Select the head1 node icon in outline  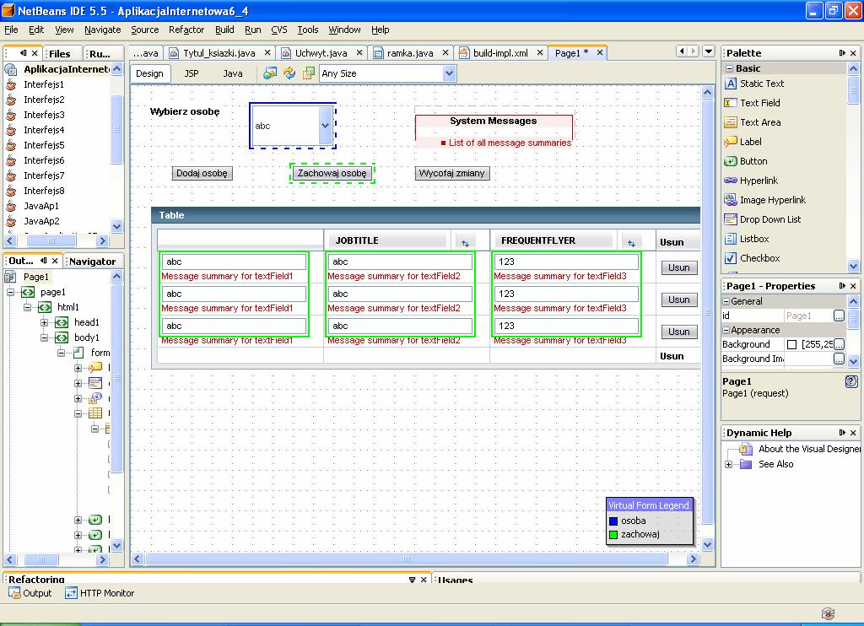click(x=62, y=322)
